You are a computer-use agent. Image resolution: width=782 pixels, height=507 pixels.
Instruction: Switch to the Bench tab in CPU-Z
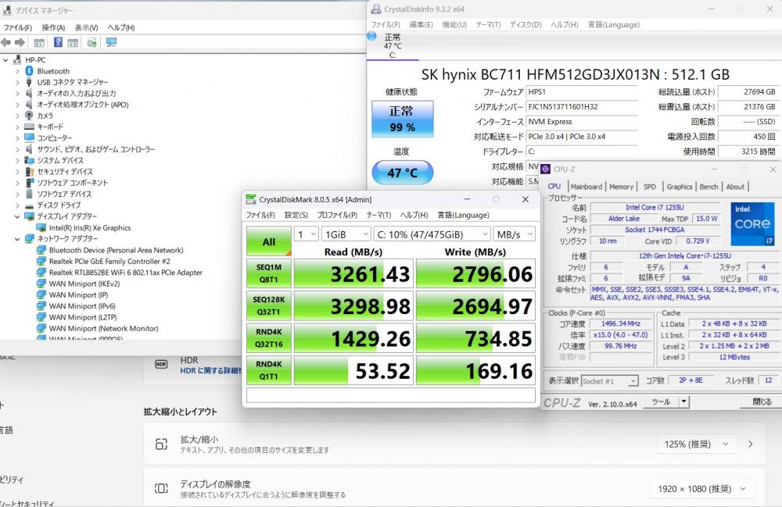pyautogui.click(x=708, y=187)
